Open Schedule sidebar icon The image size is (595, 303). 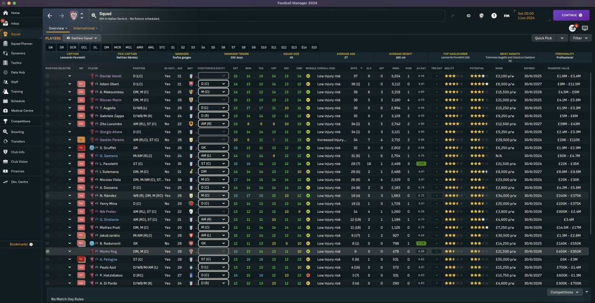(5, 101)
